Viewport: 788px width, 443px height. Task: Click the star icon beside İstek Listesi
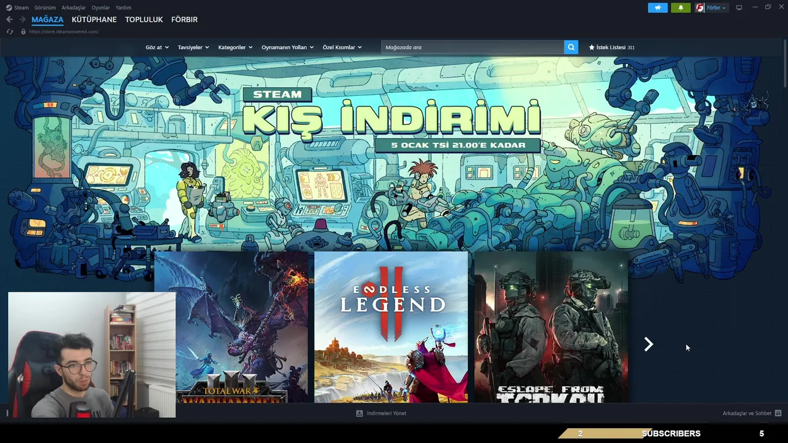coord(592,47)
